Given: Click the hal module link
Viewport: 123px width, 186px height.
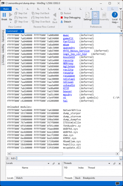Looking at the screenshot, I should click(65, 101).
